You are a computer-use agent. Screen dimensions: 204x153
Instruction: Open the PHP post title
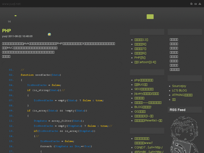click(6, 31)
